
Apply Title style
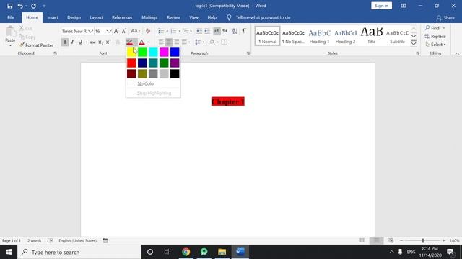tap(371, 37)
